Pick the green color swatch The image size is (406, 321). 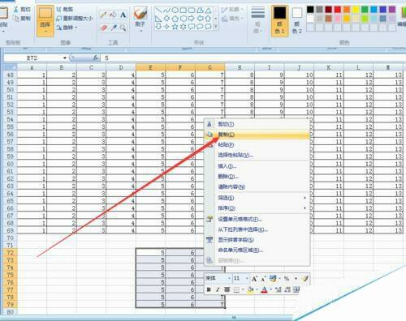pos(365,10)
